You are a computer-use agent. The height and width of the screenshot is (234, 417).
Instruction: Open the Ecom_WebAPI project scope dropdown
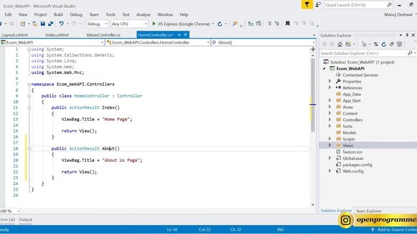pyautogui.click(x=52, y=42)
